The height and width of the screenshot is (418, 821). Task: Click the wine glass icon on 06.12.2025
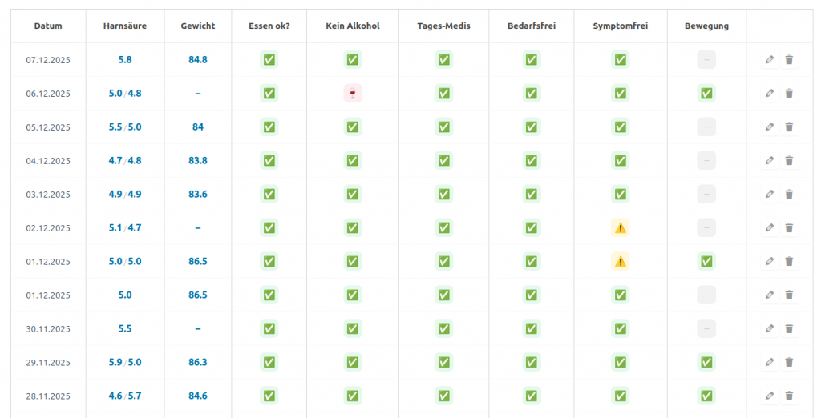click(x=353, y=94)
